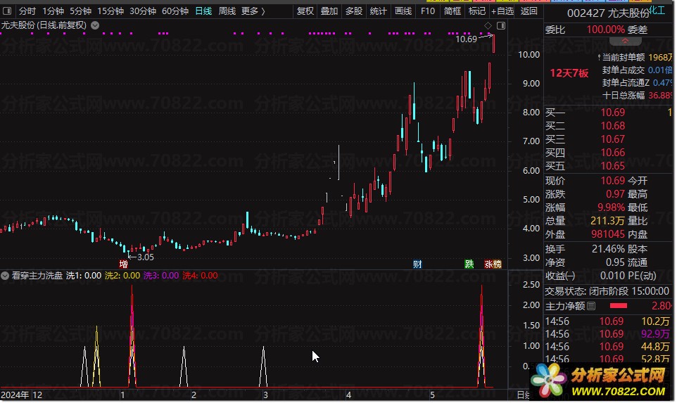Click the 统计 statistics toolbar button
This screenshot has height=403, width=677.
pos(378,11)
